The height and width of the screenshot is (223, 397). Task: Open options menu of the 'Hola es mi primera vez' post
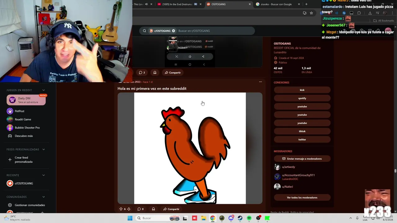pyautogui.click(x=260, y=82)
